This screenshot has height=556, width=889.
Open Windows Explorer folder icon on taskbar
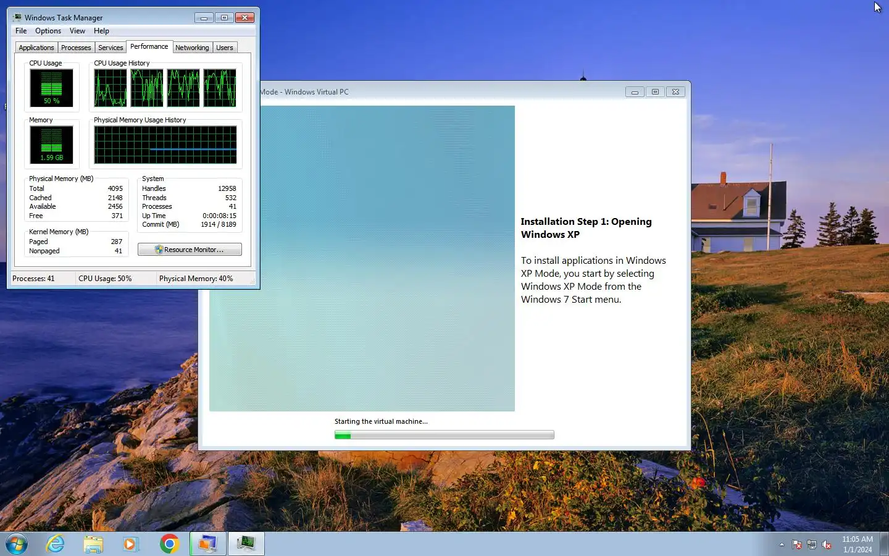[x=93, y=544]
